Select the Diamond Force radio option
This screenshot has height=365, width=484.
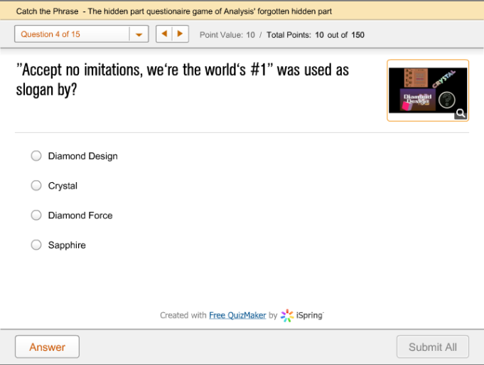click(x=36, y=215)
